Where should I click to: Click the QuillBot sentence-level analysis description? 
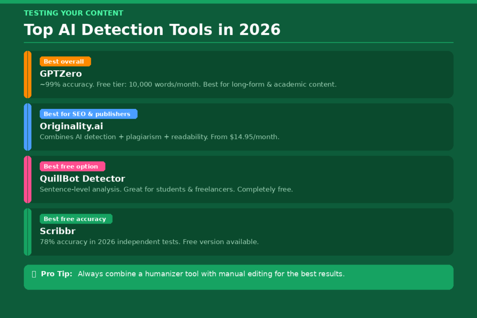click(x=166, y=189)
